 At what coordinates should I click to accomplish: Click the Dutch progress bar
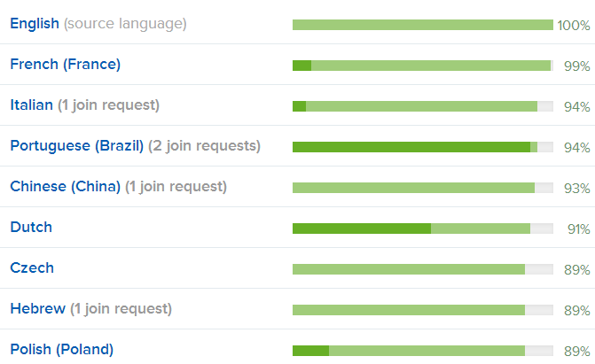(422, 228)
